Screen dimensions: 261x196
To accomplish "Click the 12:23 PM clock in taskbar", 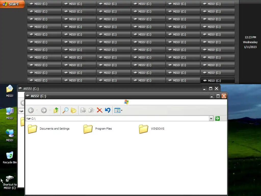I will [x=250, y=37].
